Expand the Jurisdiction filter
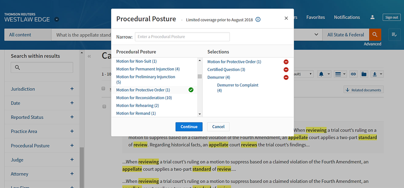Viewport: 404px width, 188px height. pyautogui.click(x=72, y=89)
